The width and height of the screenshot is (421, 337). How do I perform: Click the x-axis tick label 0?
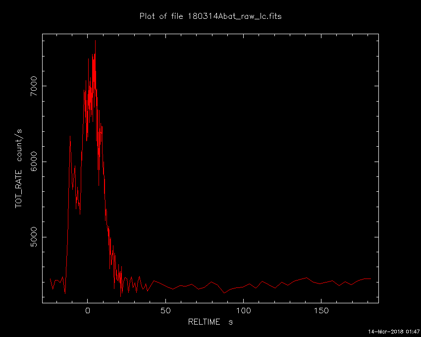click(x=88, y=311)
